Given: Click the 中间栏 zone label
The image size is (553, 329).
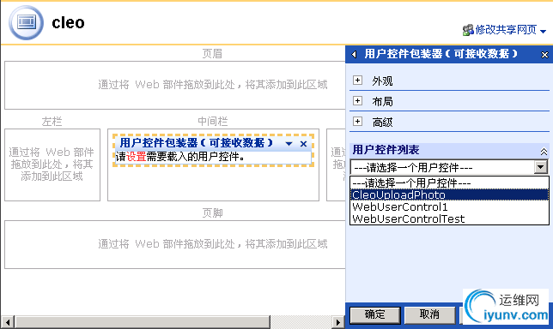Looking at the screenshot, I should tap(213, 122).
